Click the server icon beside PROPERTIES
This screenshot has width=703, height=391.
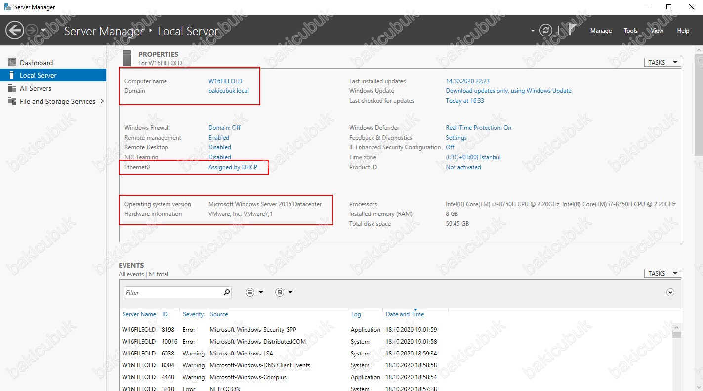[127, 58]
